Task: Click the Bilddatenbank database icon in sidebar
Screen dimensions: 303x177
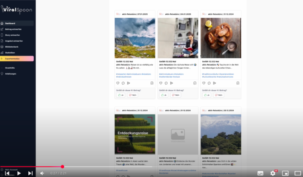Action: pyautogui.click(x=2, y=47)
